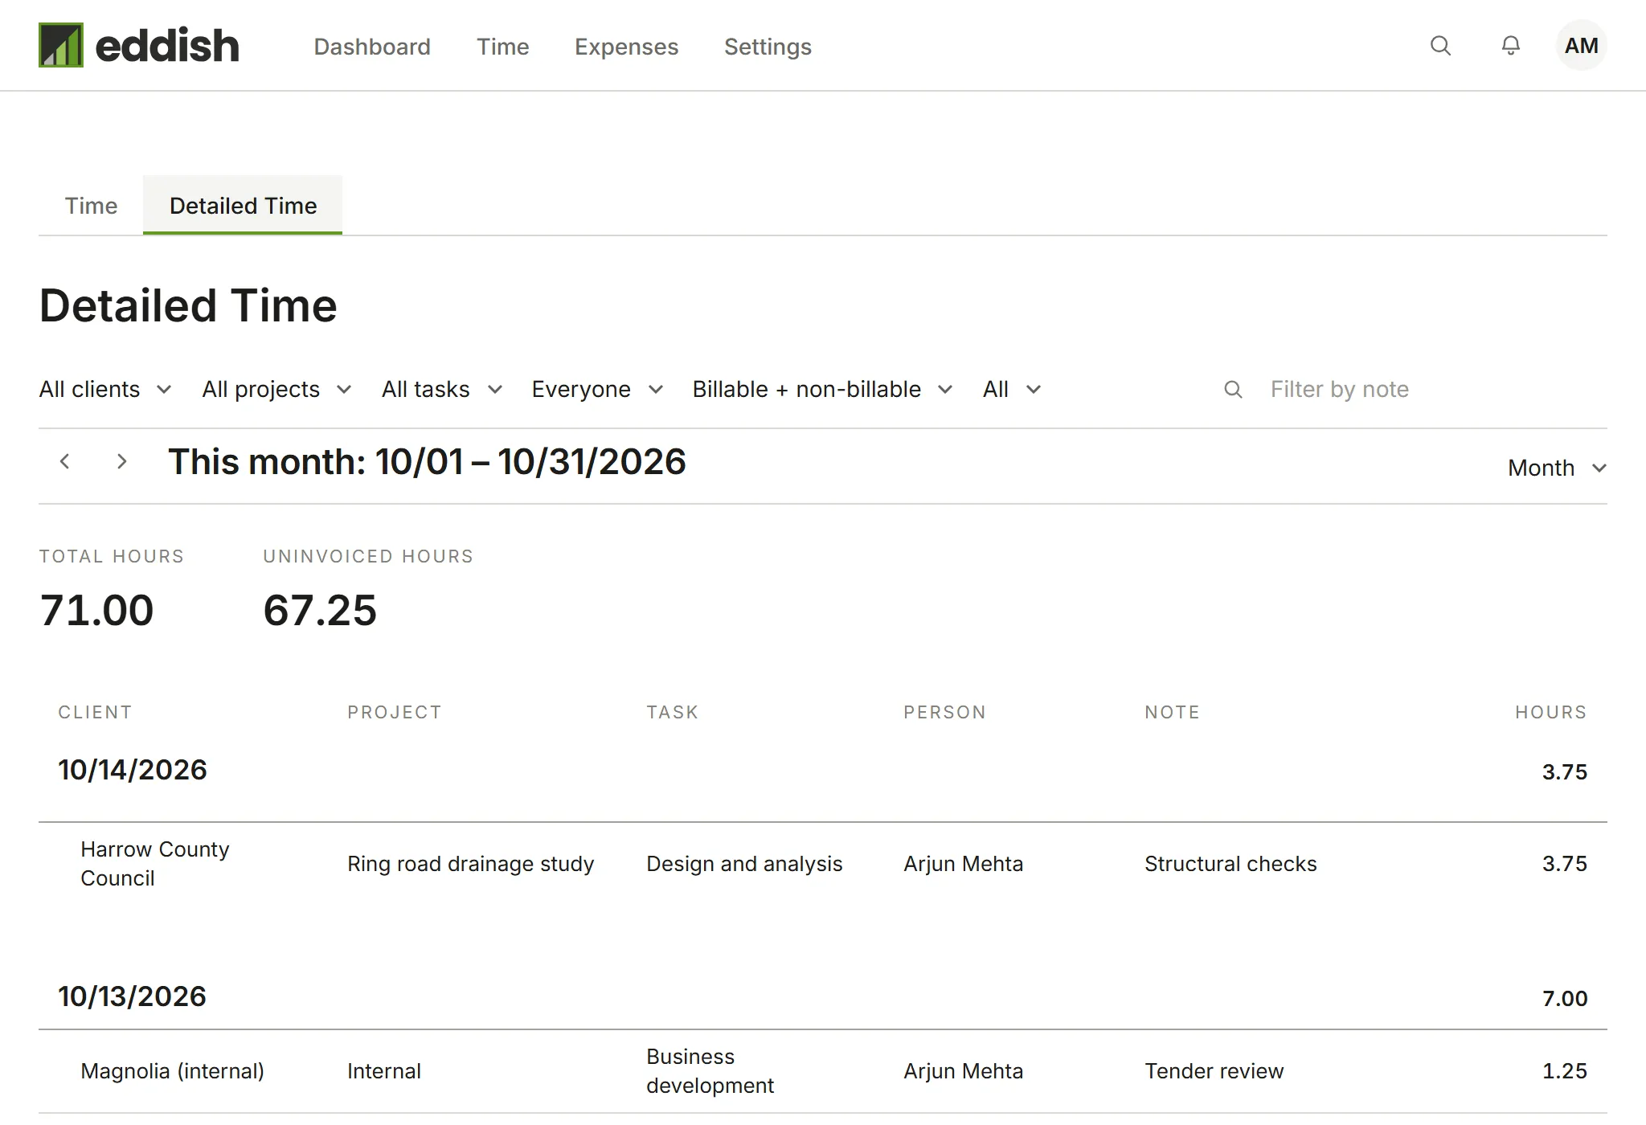Click Arjun Mehta in Structural checks row
Viewport: 1646px width, 1125px height.
963,864
